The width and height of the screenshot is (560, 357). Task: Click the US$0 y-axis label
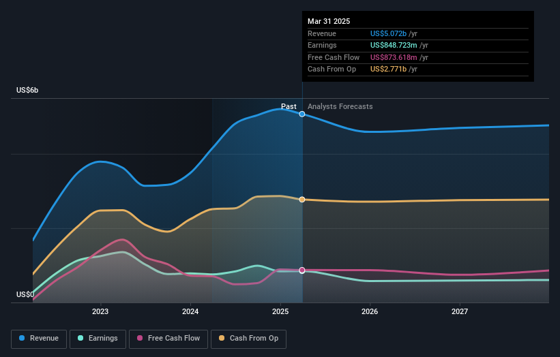25,294
